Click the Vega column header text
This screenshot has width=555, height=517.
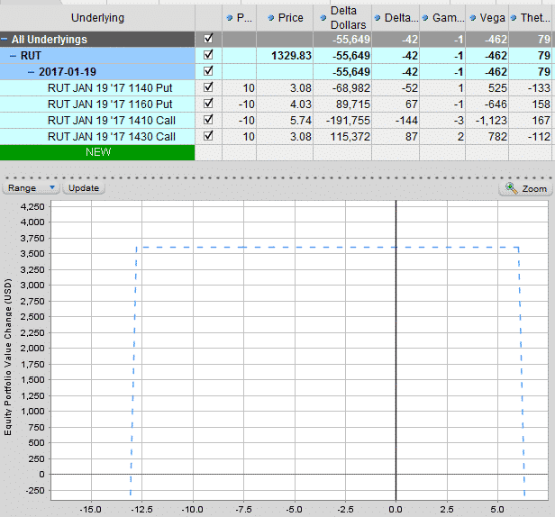click(x=492, y=18)
